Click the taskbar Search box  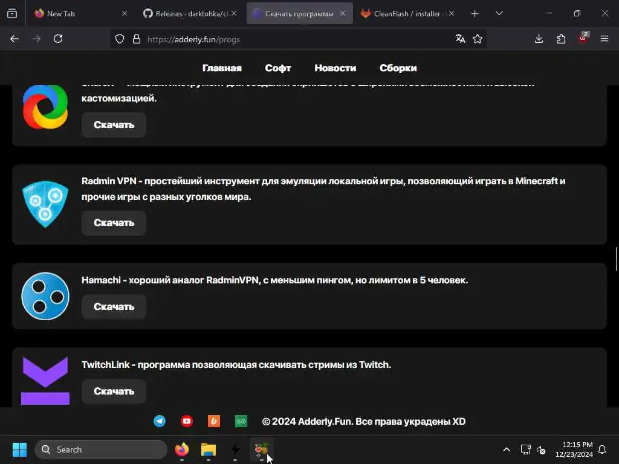coord(101,449)
